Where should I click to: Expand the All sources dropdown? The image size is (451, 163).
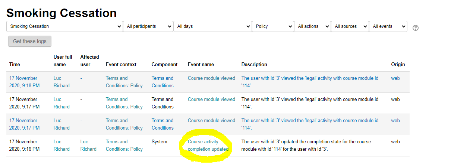(x=350, y=26)
